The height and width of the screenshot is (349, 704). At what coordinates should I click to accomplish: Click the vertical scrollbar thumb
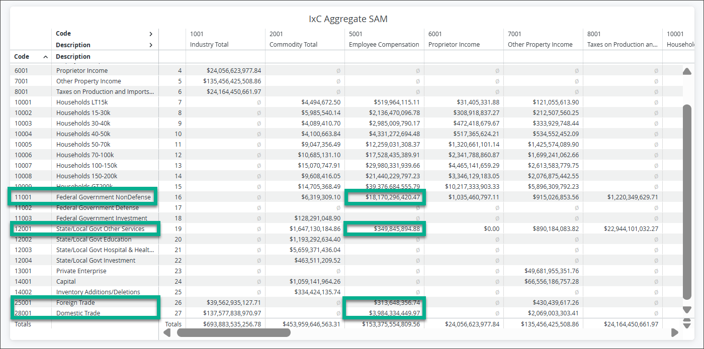click(x=687, y=202)
